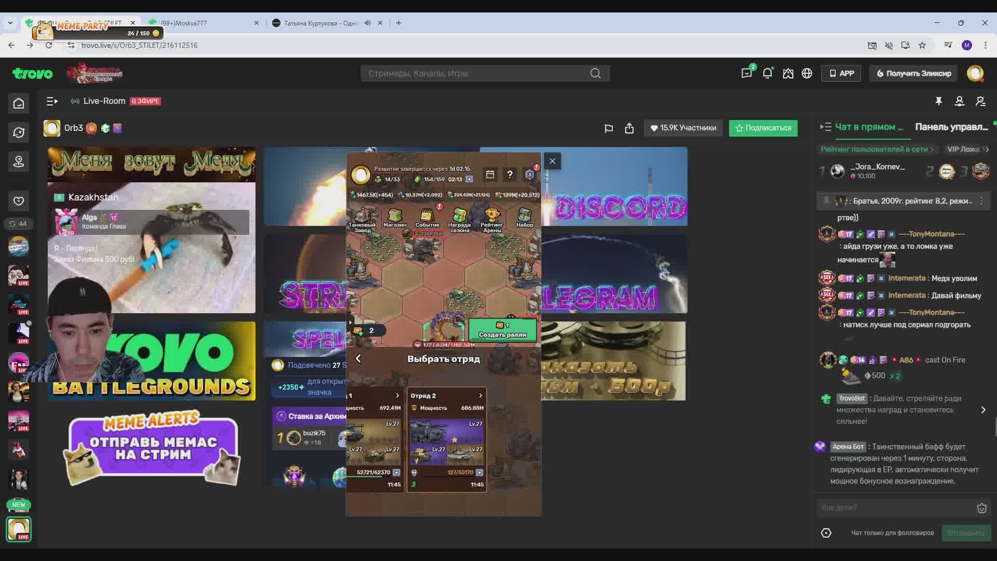Screen dimensions: 997x561
Task: Expand the VIP Ложа section
Action: pyautogui.click(x=967, y=150)
